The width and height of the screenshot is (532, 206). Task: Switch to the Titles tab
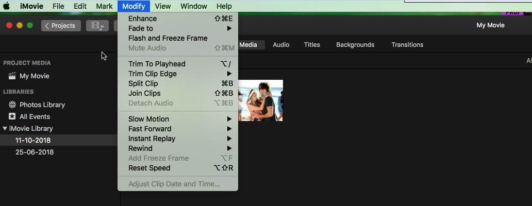click(312, 45)
